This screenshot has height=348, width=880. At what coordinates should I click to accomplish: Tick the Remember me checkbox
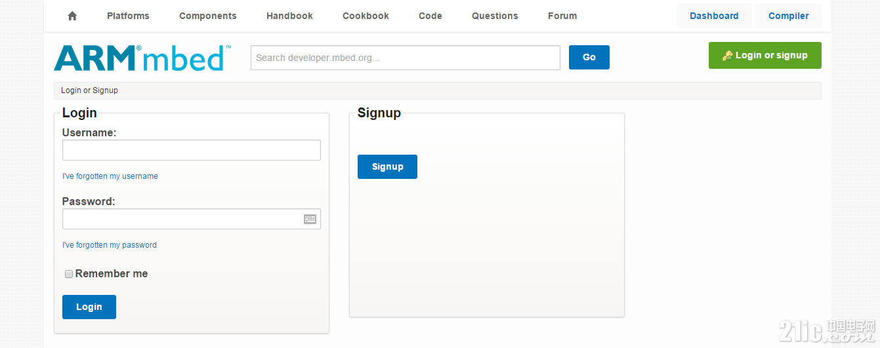[x=68, y=274]
